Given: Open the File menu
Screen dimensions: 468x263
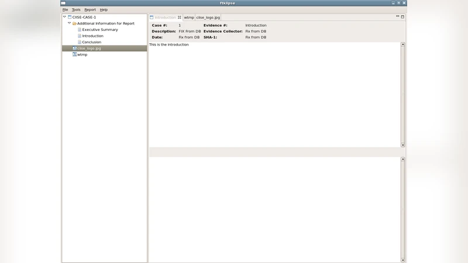Looking at the screenshot, I should [65, 10].
